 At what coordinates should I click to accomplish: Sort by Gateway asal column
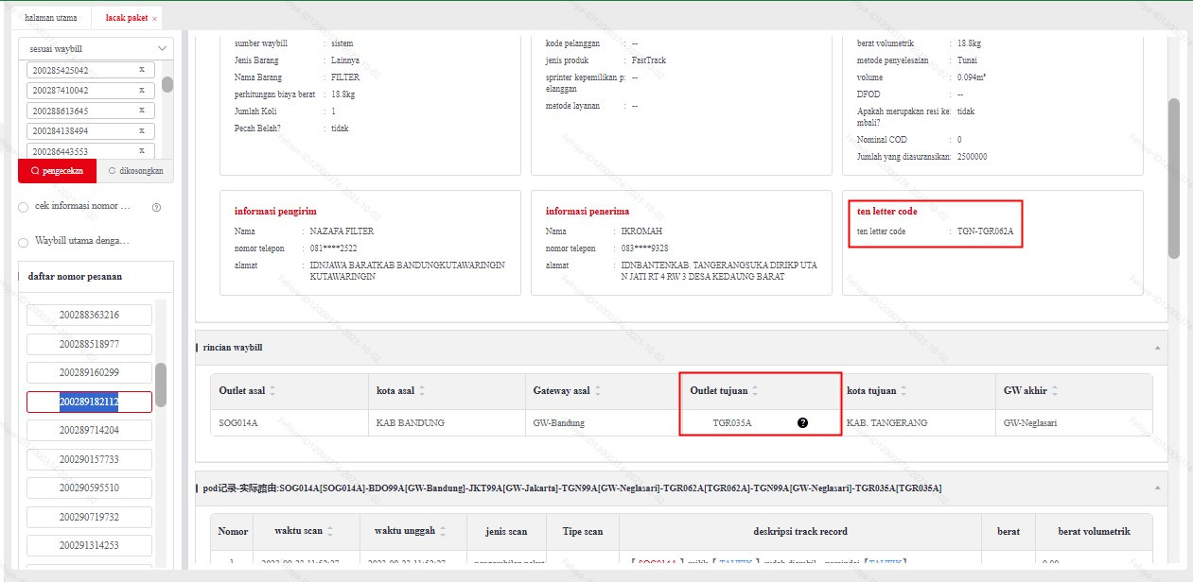click(x=598, y=391)
